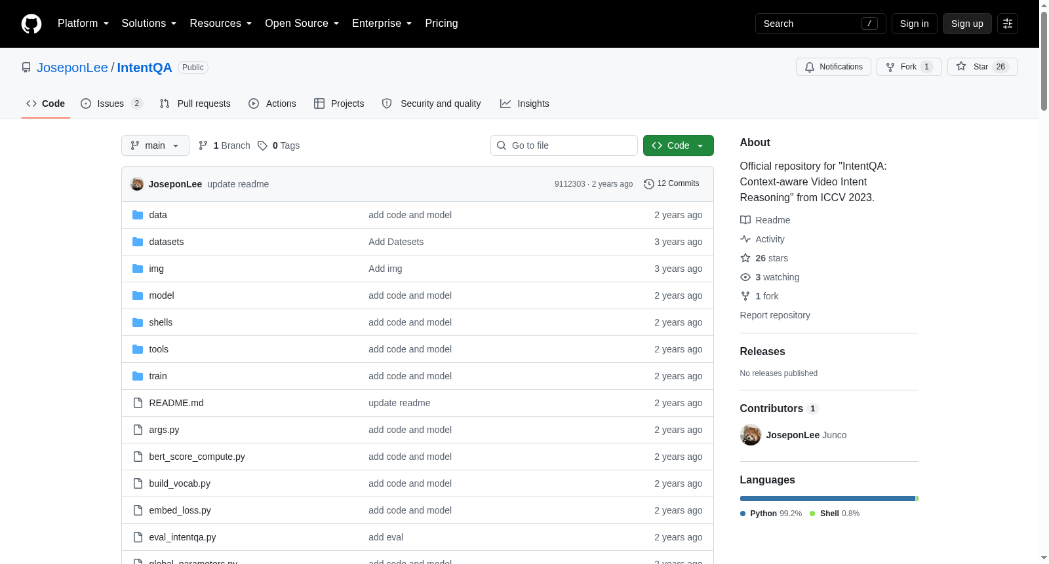The image size is (1049, 564).
Task: Open the Security and quality tab
Action: click(x=431, y=103)
